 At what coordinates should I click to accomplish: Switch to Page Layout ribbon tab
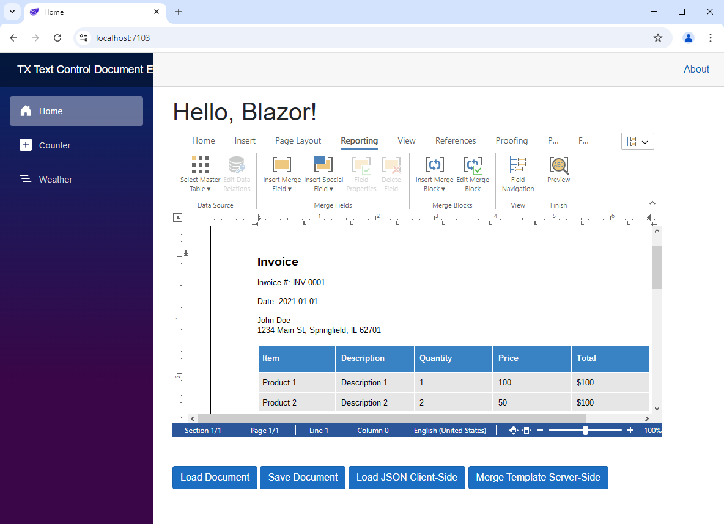tap(298, 140)
